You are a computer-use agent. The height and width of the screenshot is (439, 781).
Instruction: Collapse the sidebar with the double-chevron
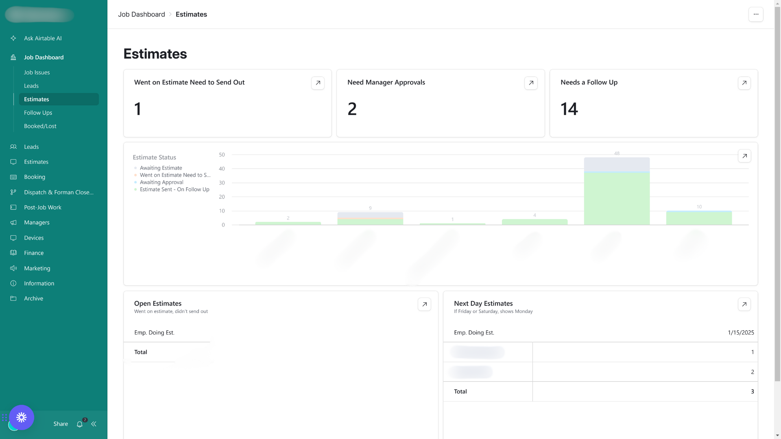click(x=94, y=424)
